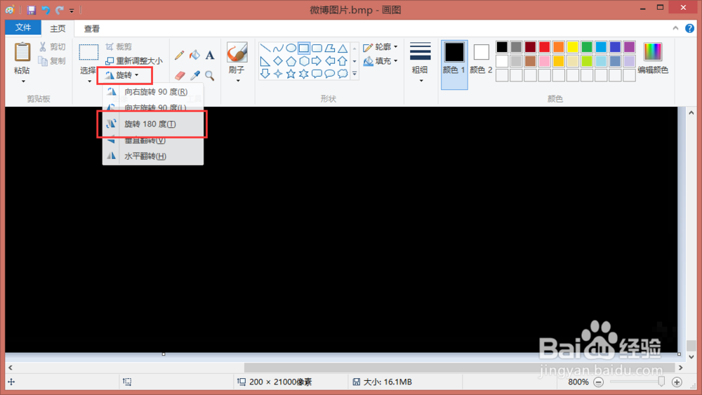Click the horizontal scrollbar left arrow
This screenshot has height=395, width=702.
click(11, 367)
